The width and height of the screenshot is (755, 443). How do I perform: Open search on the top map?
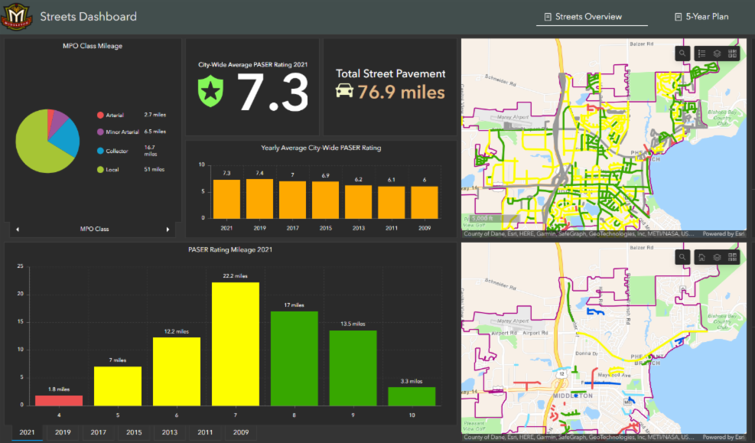click(x=683, y=54)
